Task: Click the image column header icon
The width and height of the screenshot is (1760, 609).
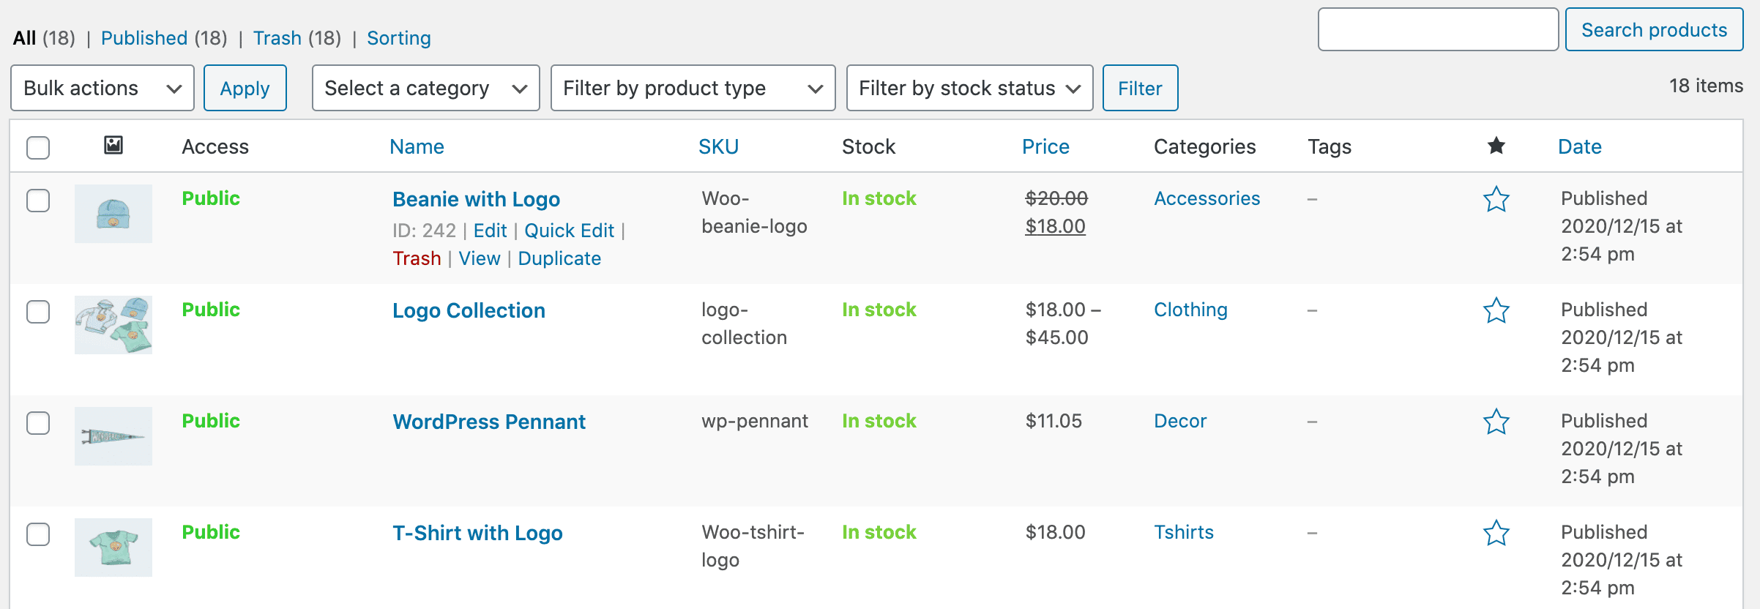Action: coord(113,145)
